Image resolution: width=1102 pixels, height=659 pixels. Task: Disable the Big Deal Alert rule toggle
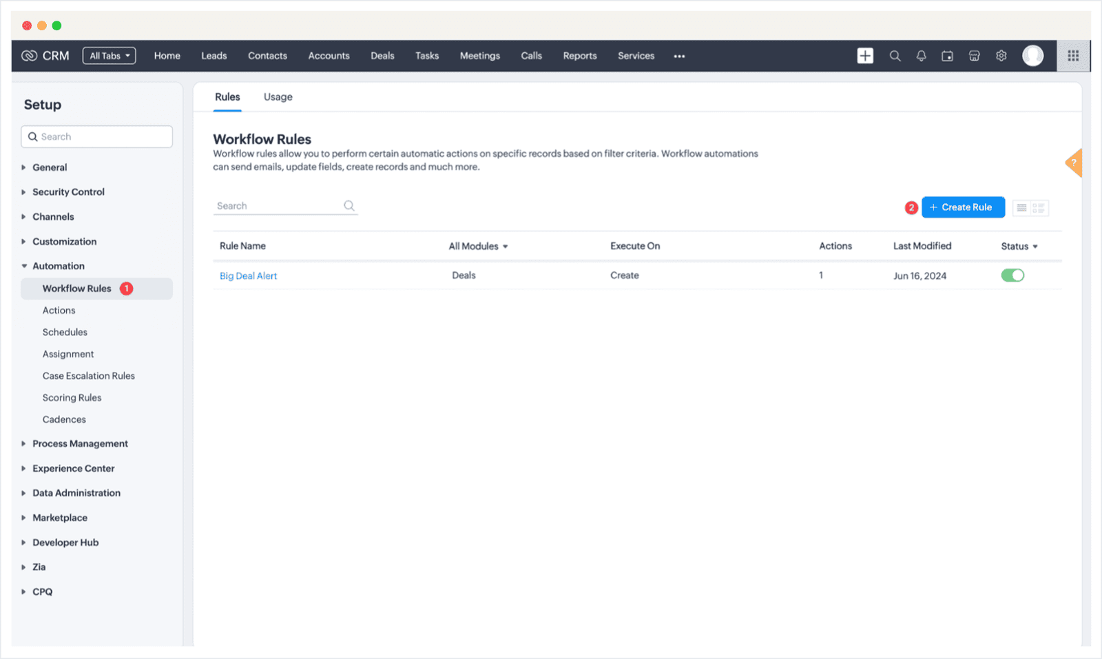click(x=1012, y=275)
